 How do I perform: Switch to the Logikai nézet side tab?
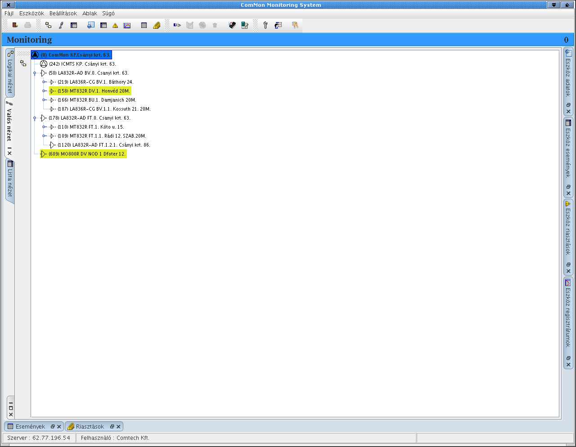[10, 72]
